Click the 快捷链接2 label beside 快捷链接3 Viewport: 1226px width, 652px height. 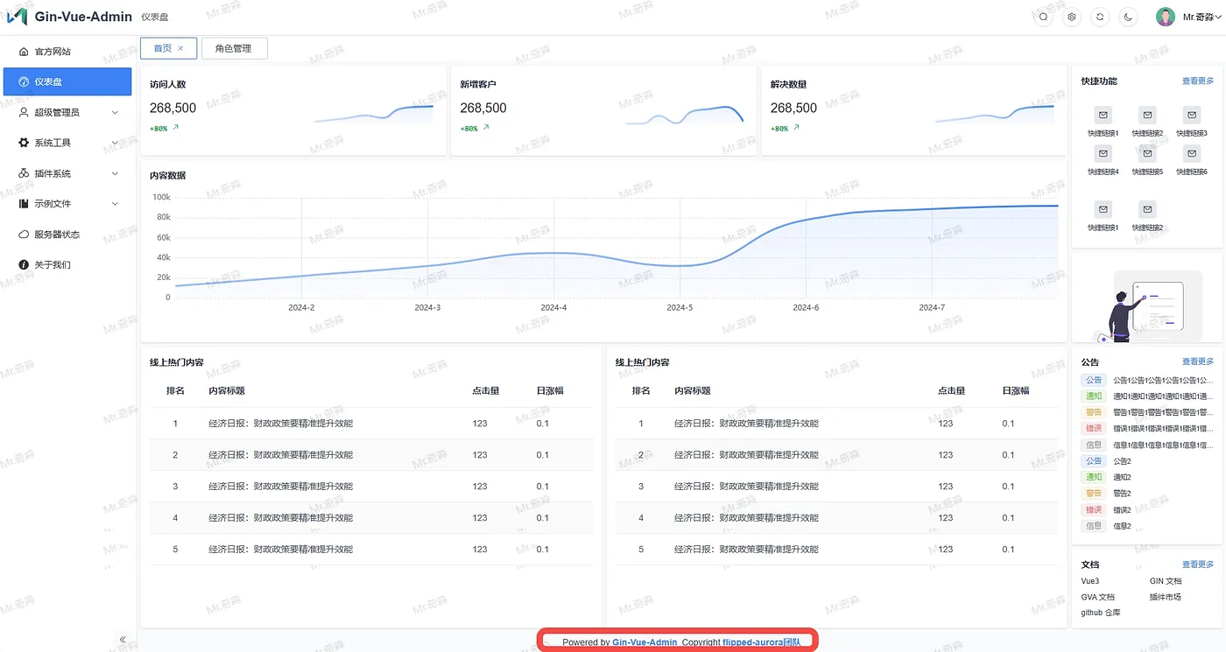point(1147,133)
